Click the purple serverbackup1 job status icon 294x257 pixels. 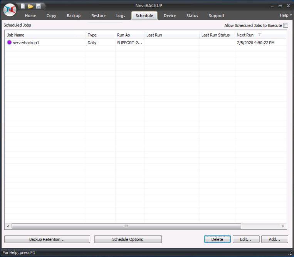(10, 43)
